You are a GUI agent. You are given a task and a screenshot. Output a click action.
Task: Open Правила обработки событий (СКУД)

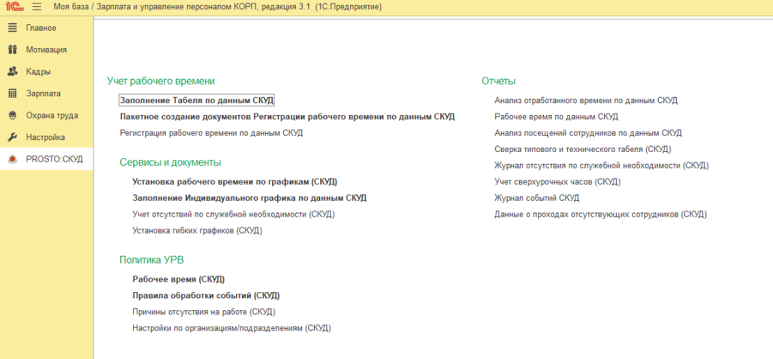206,296
